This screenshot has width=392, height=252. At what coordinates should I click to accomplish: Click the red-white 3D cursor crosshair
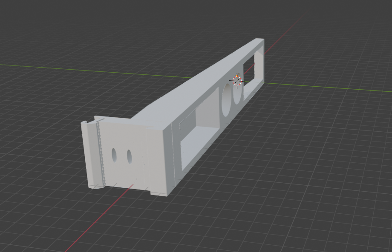(x=237, y=81)
